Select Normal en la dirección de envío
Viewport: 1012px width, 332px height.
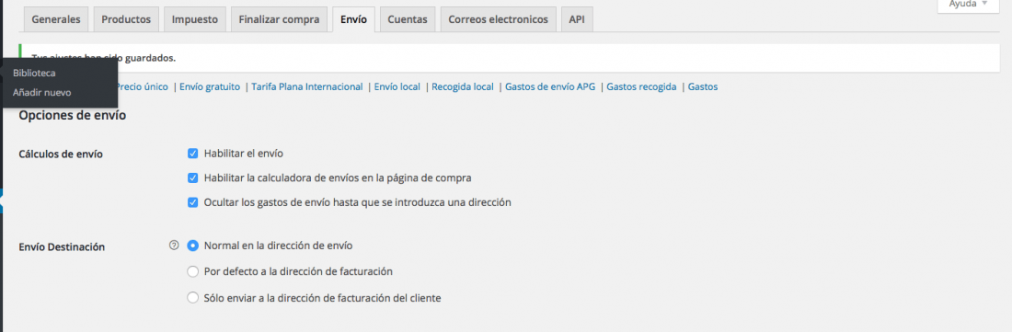192,246
